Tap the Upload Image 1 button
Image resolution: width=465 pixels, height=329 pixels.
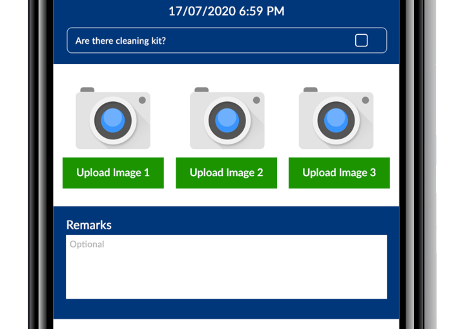coord(113,173)
